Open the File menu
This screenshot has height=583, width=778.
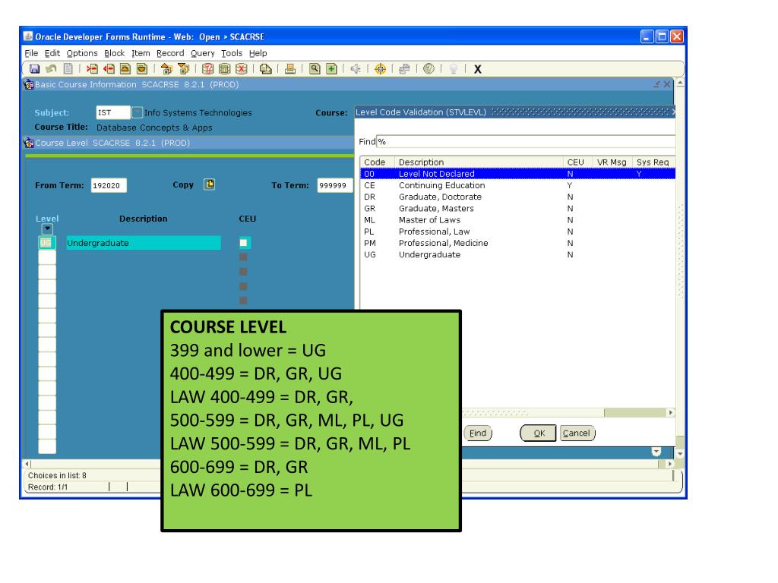tap(30, 53)
